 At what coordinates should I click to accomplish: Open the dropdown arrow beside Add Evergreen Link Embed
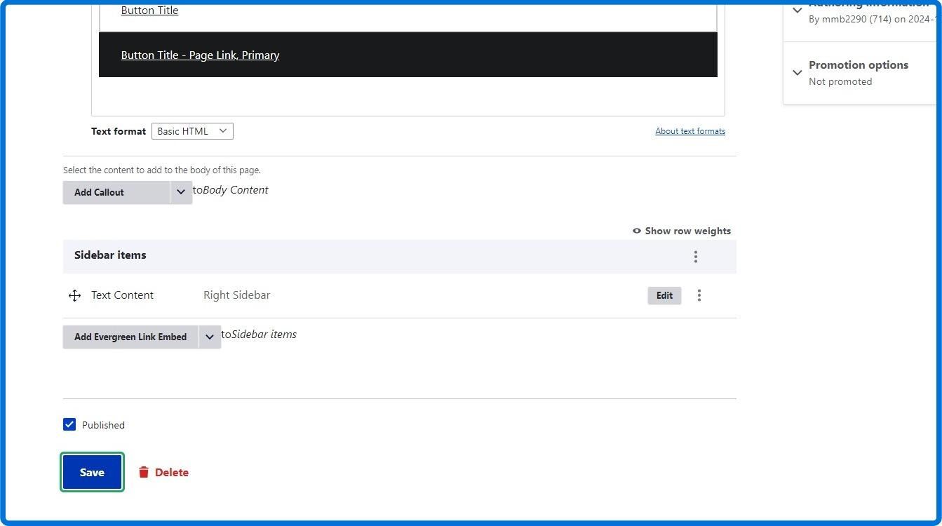(x=210, y=337)
